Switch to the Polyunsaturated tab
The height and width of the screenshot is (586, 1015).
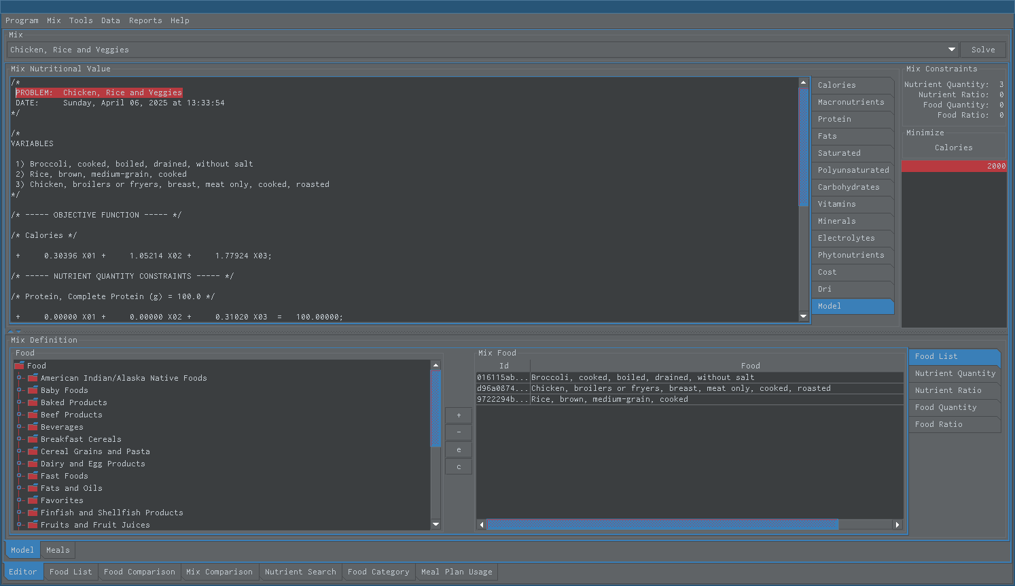tap(853, 170)
